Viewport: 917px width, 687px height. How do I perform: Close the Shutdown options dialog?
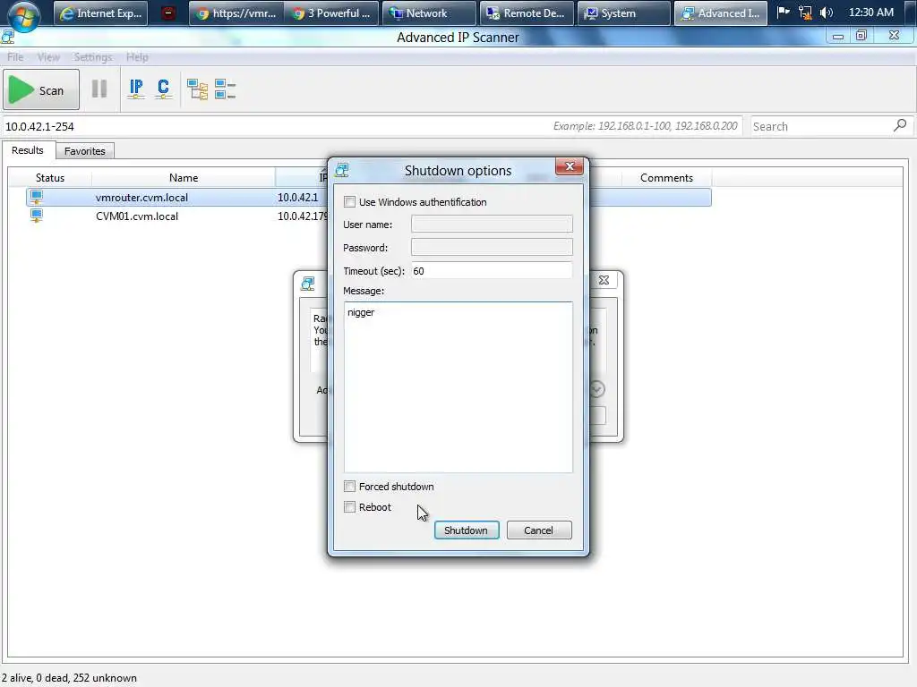[569, 167]
